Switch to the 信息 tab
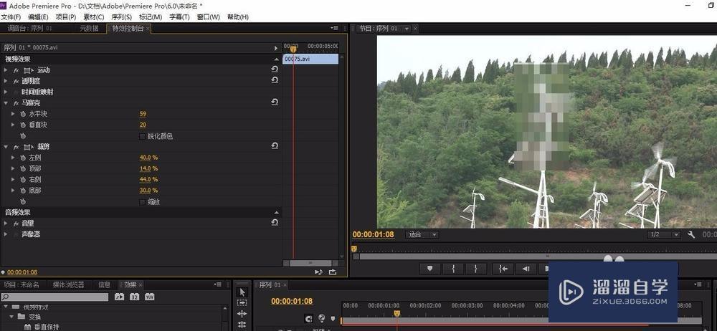 [104, 284]
